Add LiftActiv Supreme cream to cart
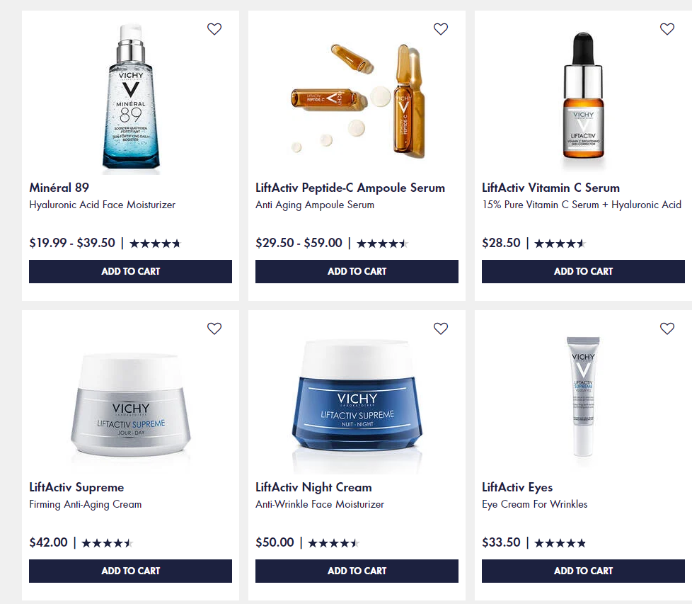Image resolution: width=692 pixels, height=604 pixels. click(131, 571)
